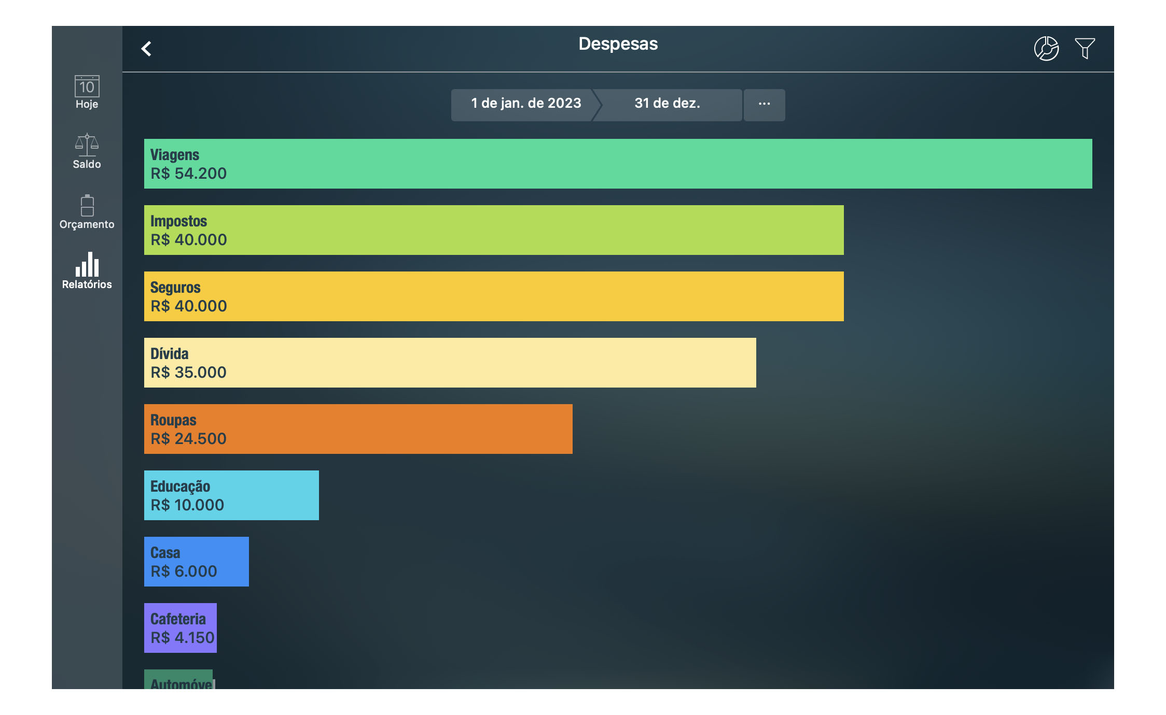Open the filter funnel icon
This screenshot has width=1166, height=715.
click(x=1085, y=49)
